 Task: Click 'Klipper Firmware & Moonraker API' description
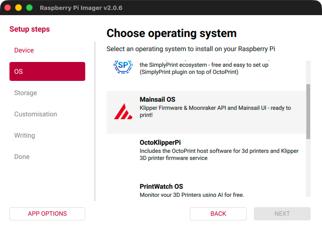click(x=215, y=112)
